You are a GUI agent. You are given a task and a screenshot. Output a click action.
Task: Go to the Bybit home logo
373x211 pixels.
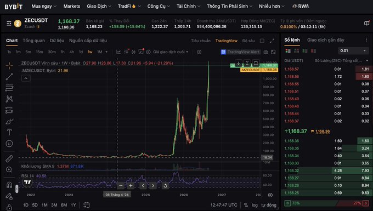point(14,7)
